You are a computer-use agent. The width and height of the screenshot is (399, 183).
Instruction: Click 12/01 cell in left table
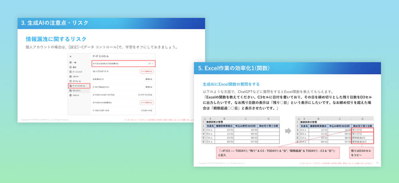[224, 130]
